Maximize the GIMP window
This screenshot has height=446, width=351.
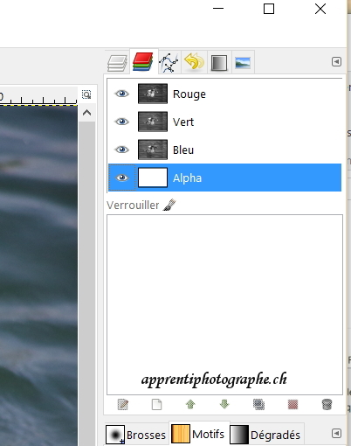click(x=269, y=9)
